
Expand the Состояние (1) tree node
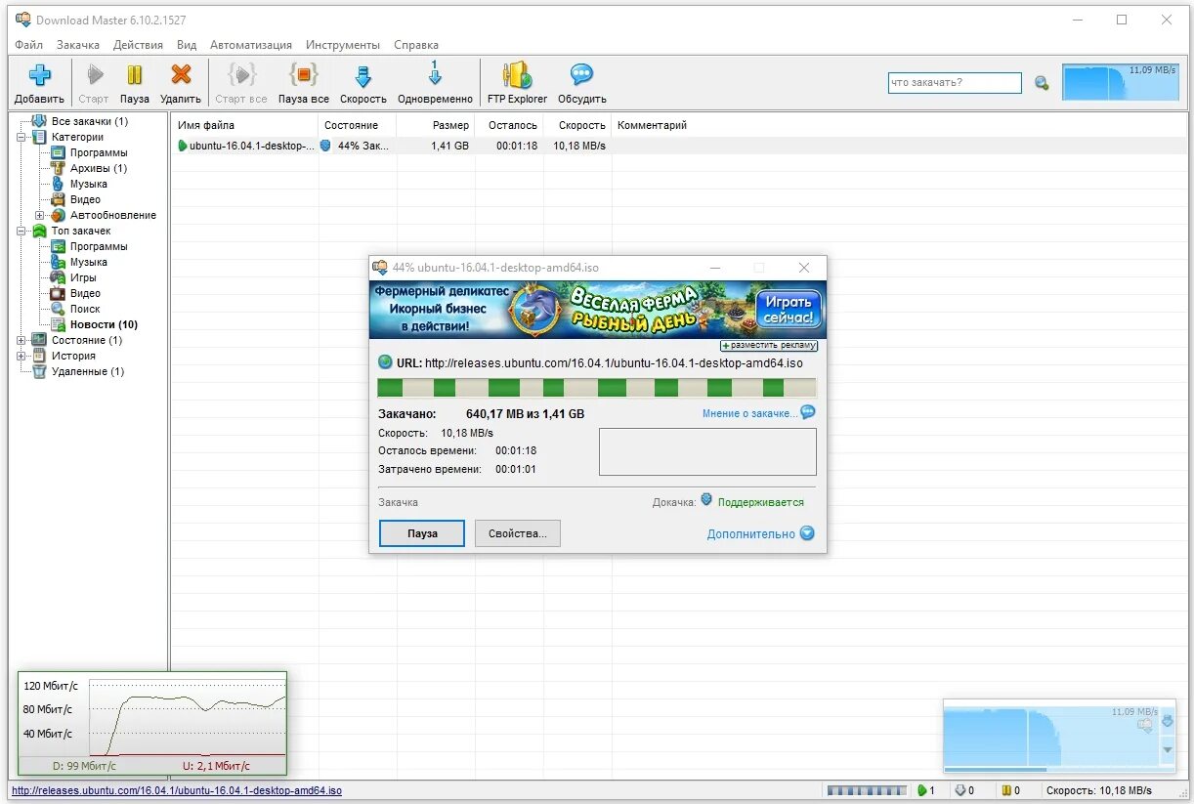[x=21, y=340]
